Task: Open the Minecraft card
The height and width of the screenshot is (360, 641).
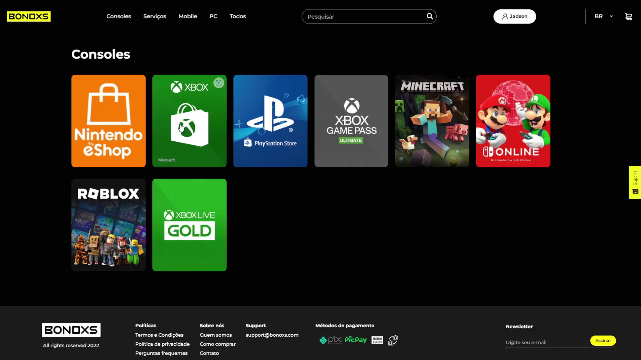Action: (x=432, y=121)
